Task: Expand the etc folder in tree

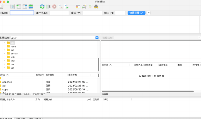Action: pos(4,43)
